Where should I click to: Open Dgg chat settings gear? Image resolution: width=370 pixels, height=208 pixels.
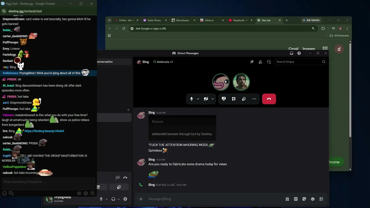86,193
